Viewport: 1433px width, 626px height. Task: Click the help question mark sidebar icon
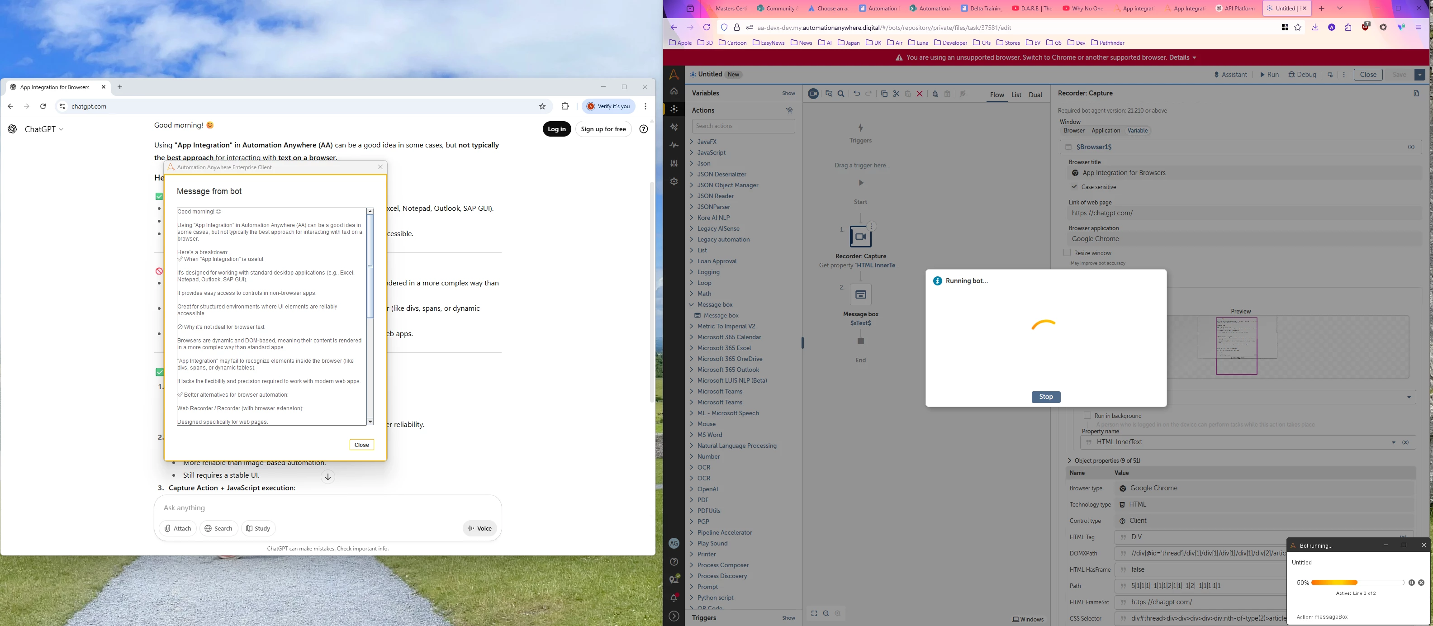(674, 561)
